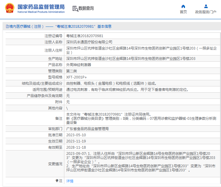Click the 生产地址 address value
This screenshot has width=221, height=187.
131,59
